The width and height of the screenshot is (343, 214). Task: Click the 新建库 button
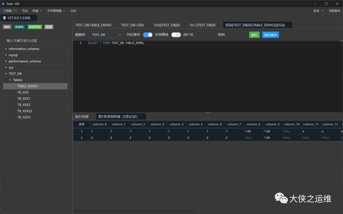point(19,27)
